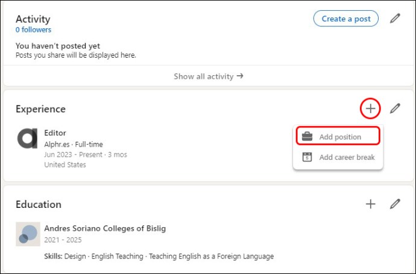Screen dimensions: 416x274
Task: Choose Add career break menu entry
Action: pos(338,157)
